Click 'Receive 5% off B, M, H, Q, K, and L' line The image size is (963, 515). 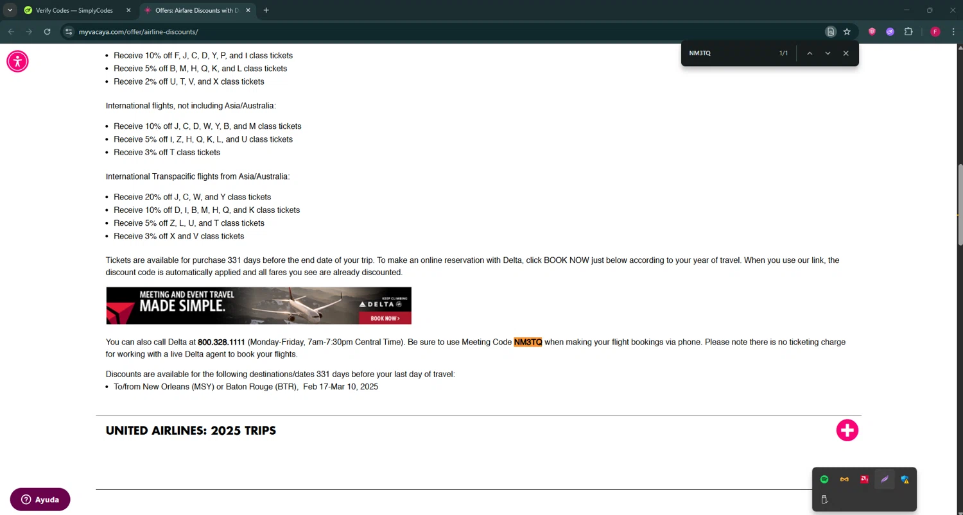tap(200, 69)
